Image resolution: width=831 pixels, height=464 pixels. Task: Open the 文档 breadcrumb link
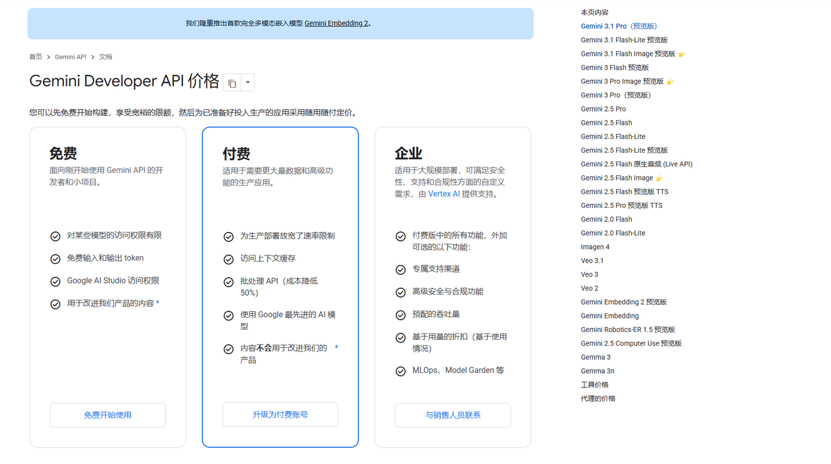click(x=106, y=57)
